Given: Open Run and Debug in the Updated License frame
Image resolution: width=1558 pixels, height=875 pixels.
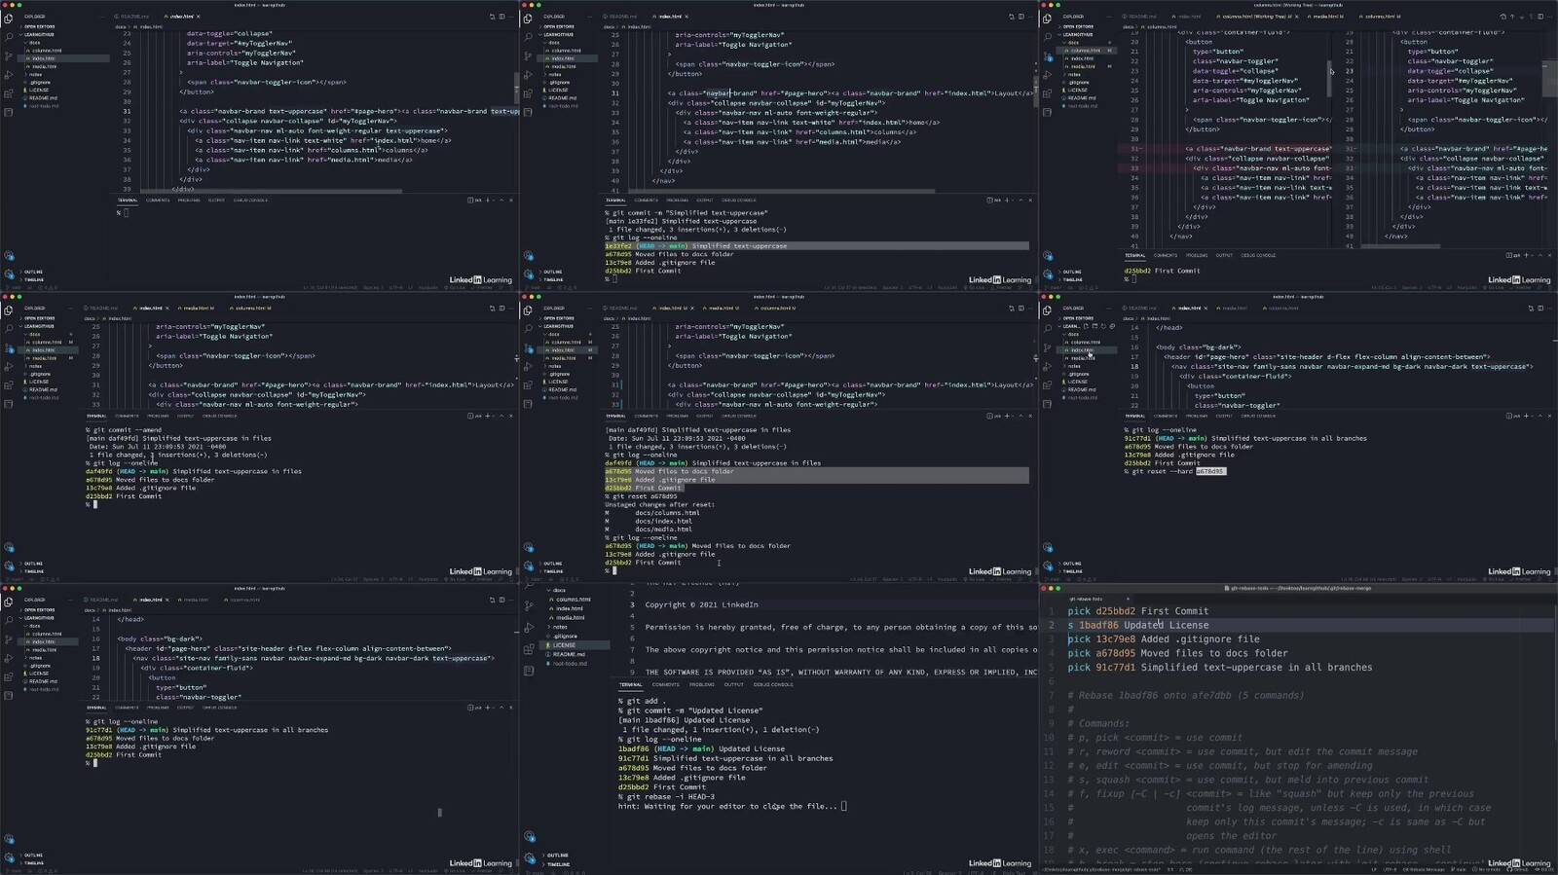Looking at the screenshot, I should pos(529,627).
